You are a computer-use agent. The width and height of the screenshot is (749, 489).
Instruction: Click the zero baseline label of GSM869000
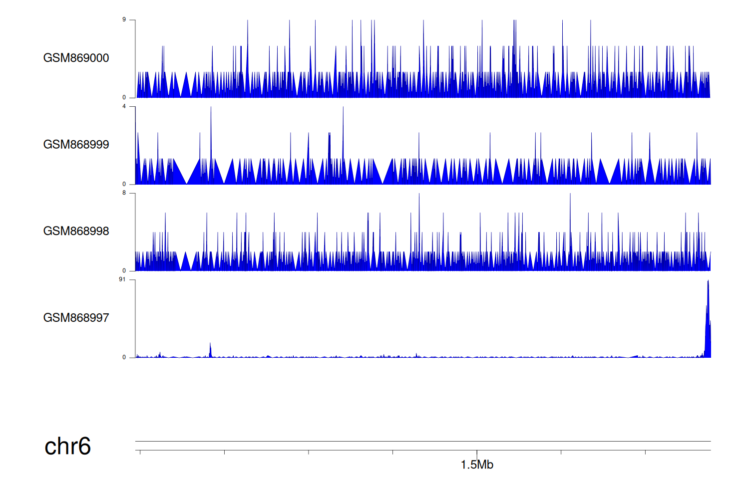124,98
